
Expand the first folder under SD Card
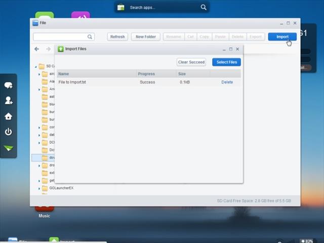(39, 74)
